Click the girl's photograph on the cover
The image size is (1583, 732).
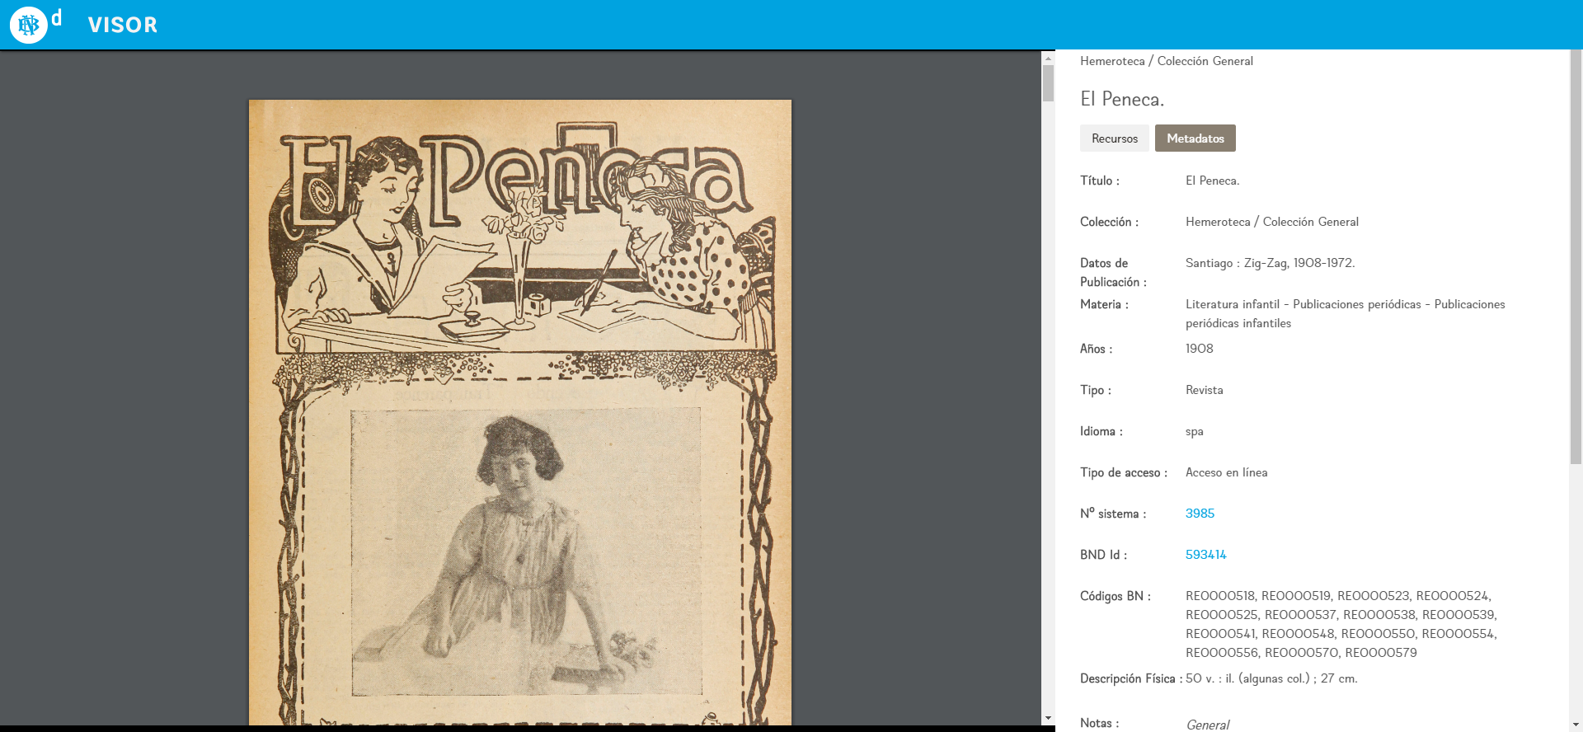(x=526, y=552)
